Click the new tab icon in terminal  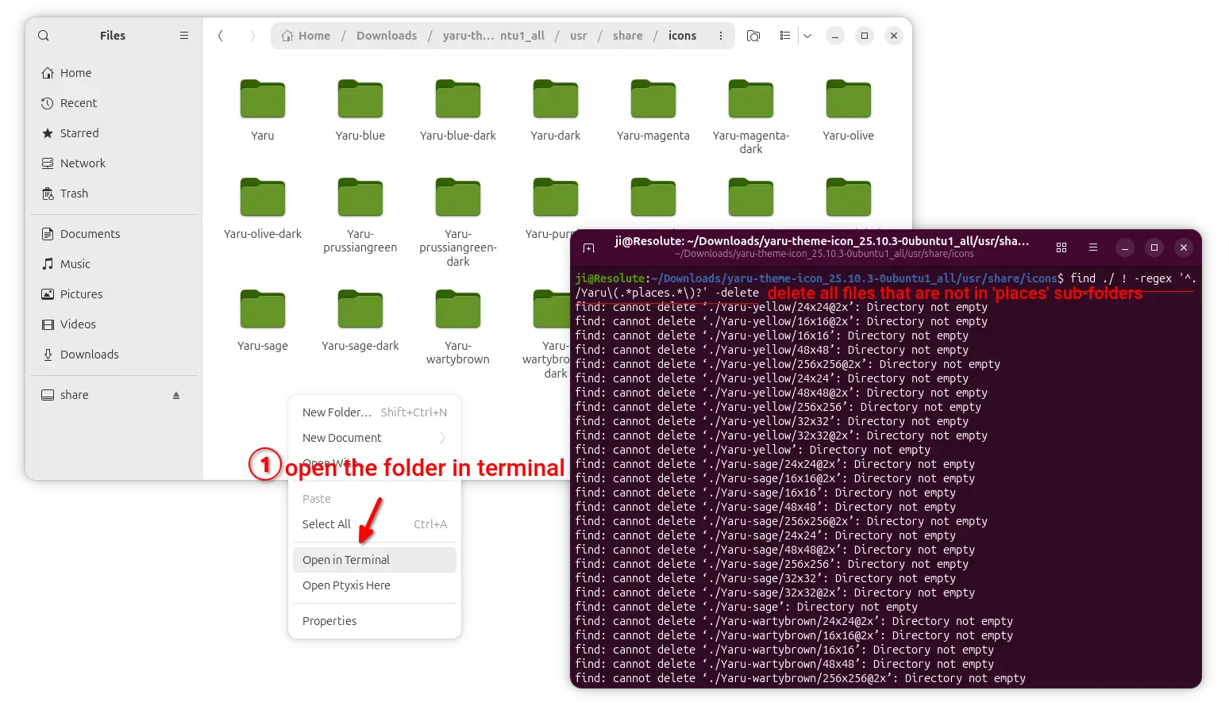pos(589,247)
